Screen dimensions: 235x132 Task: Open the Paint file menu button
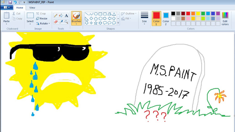click(7, 8)
